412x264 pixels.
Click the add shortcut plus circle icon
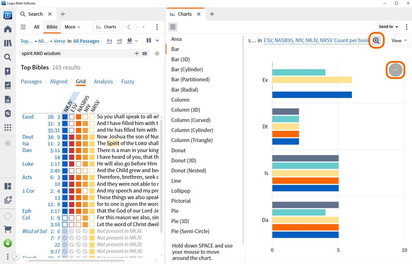[x=8, y=143]
